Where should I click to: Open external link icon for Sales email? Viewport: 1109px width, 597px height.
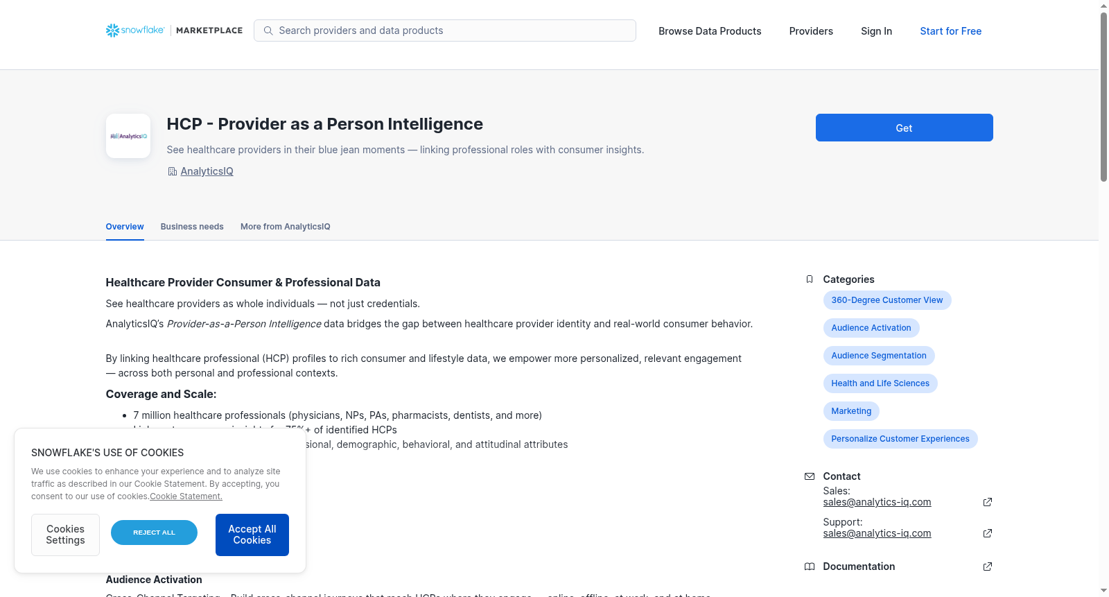pyautogui.click(x=988, y=502)
